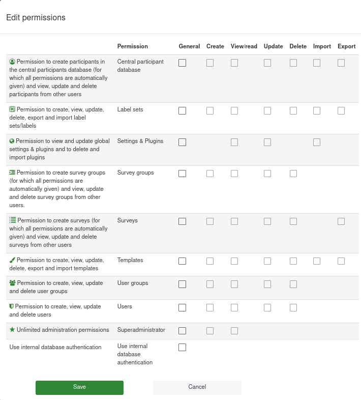
Task: Click the survey groups indent icon
Action: pyautogui.click(x=12, y=173)
